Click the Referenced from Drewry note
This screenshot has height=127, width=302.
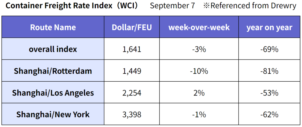pyautogui.click(x=250, y=6)
